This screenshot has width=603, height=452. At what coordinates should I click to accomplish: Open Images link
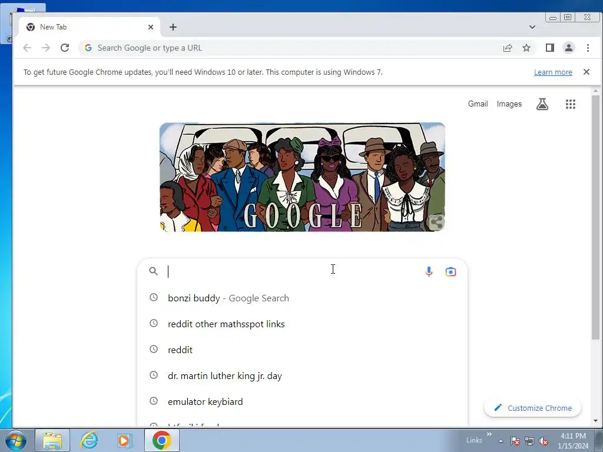(509, 104)
